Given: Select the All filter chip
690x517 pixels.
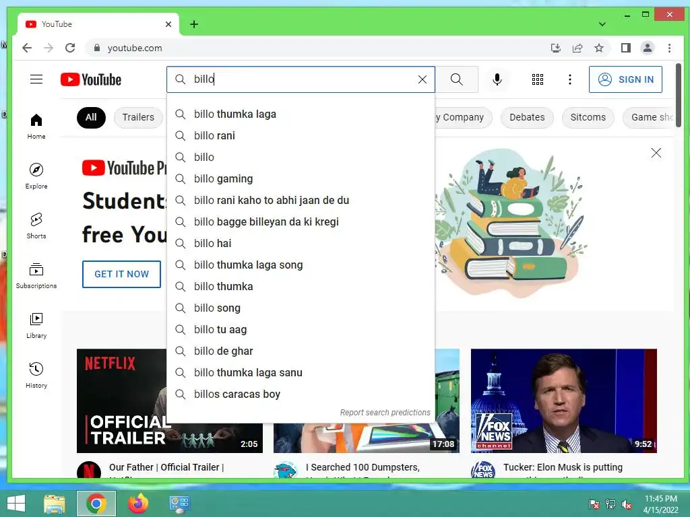Looking at the screenshot, I should 91,117.
